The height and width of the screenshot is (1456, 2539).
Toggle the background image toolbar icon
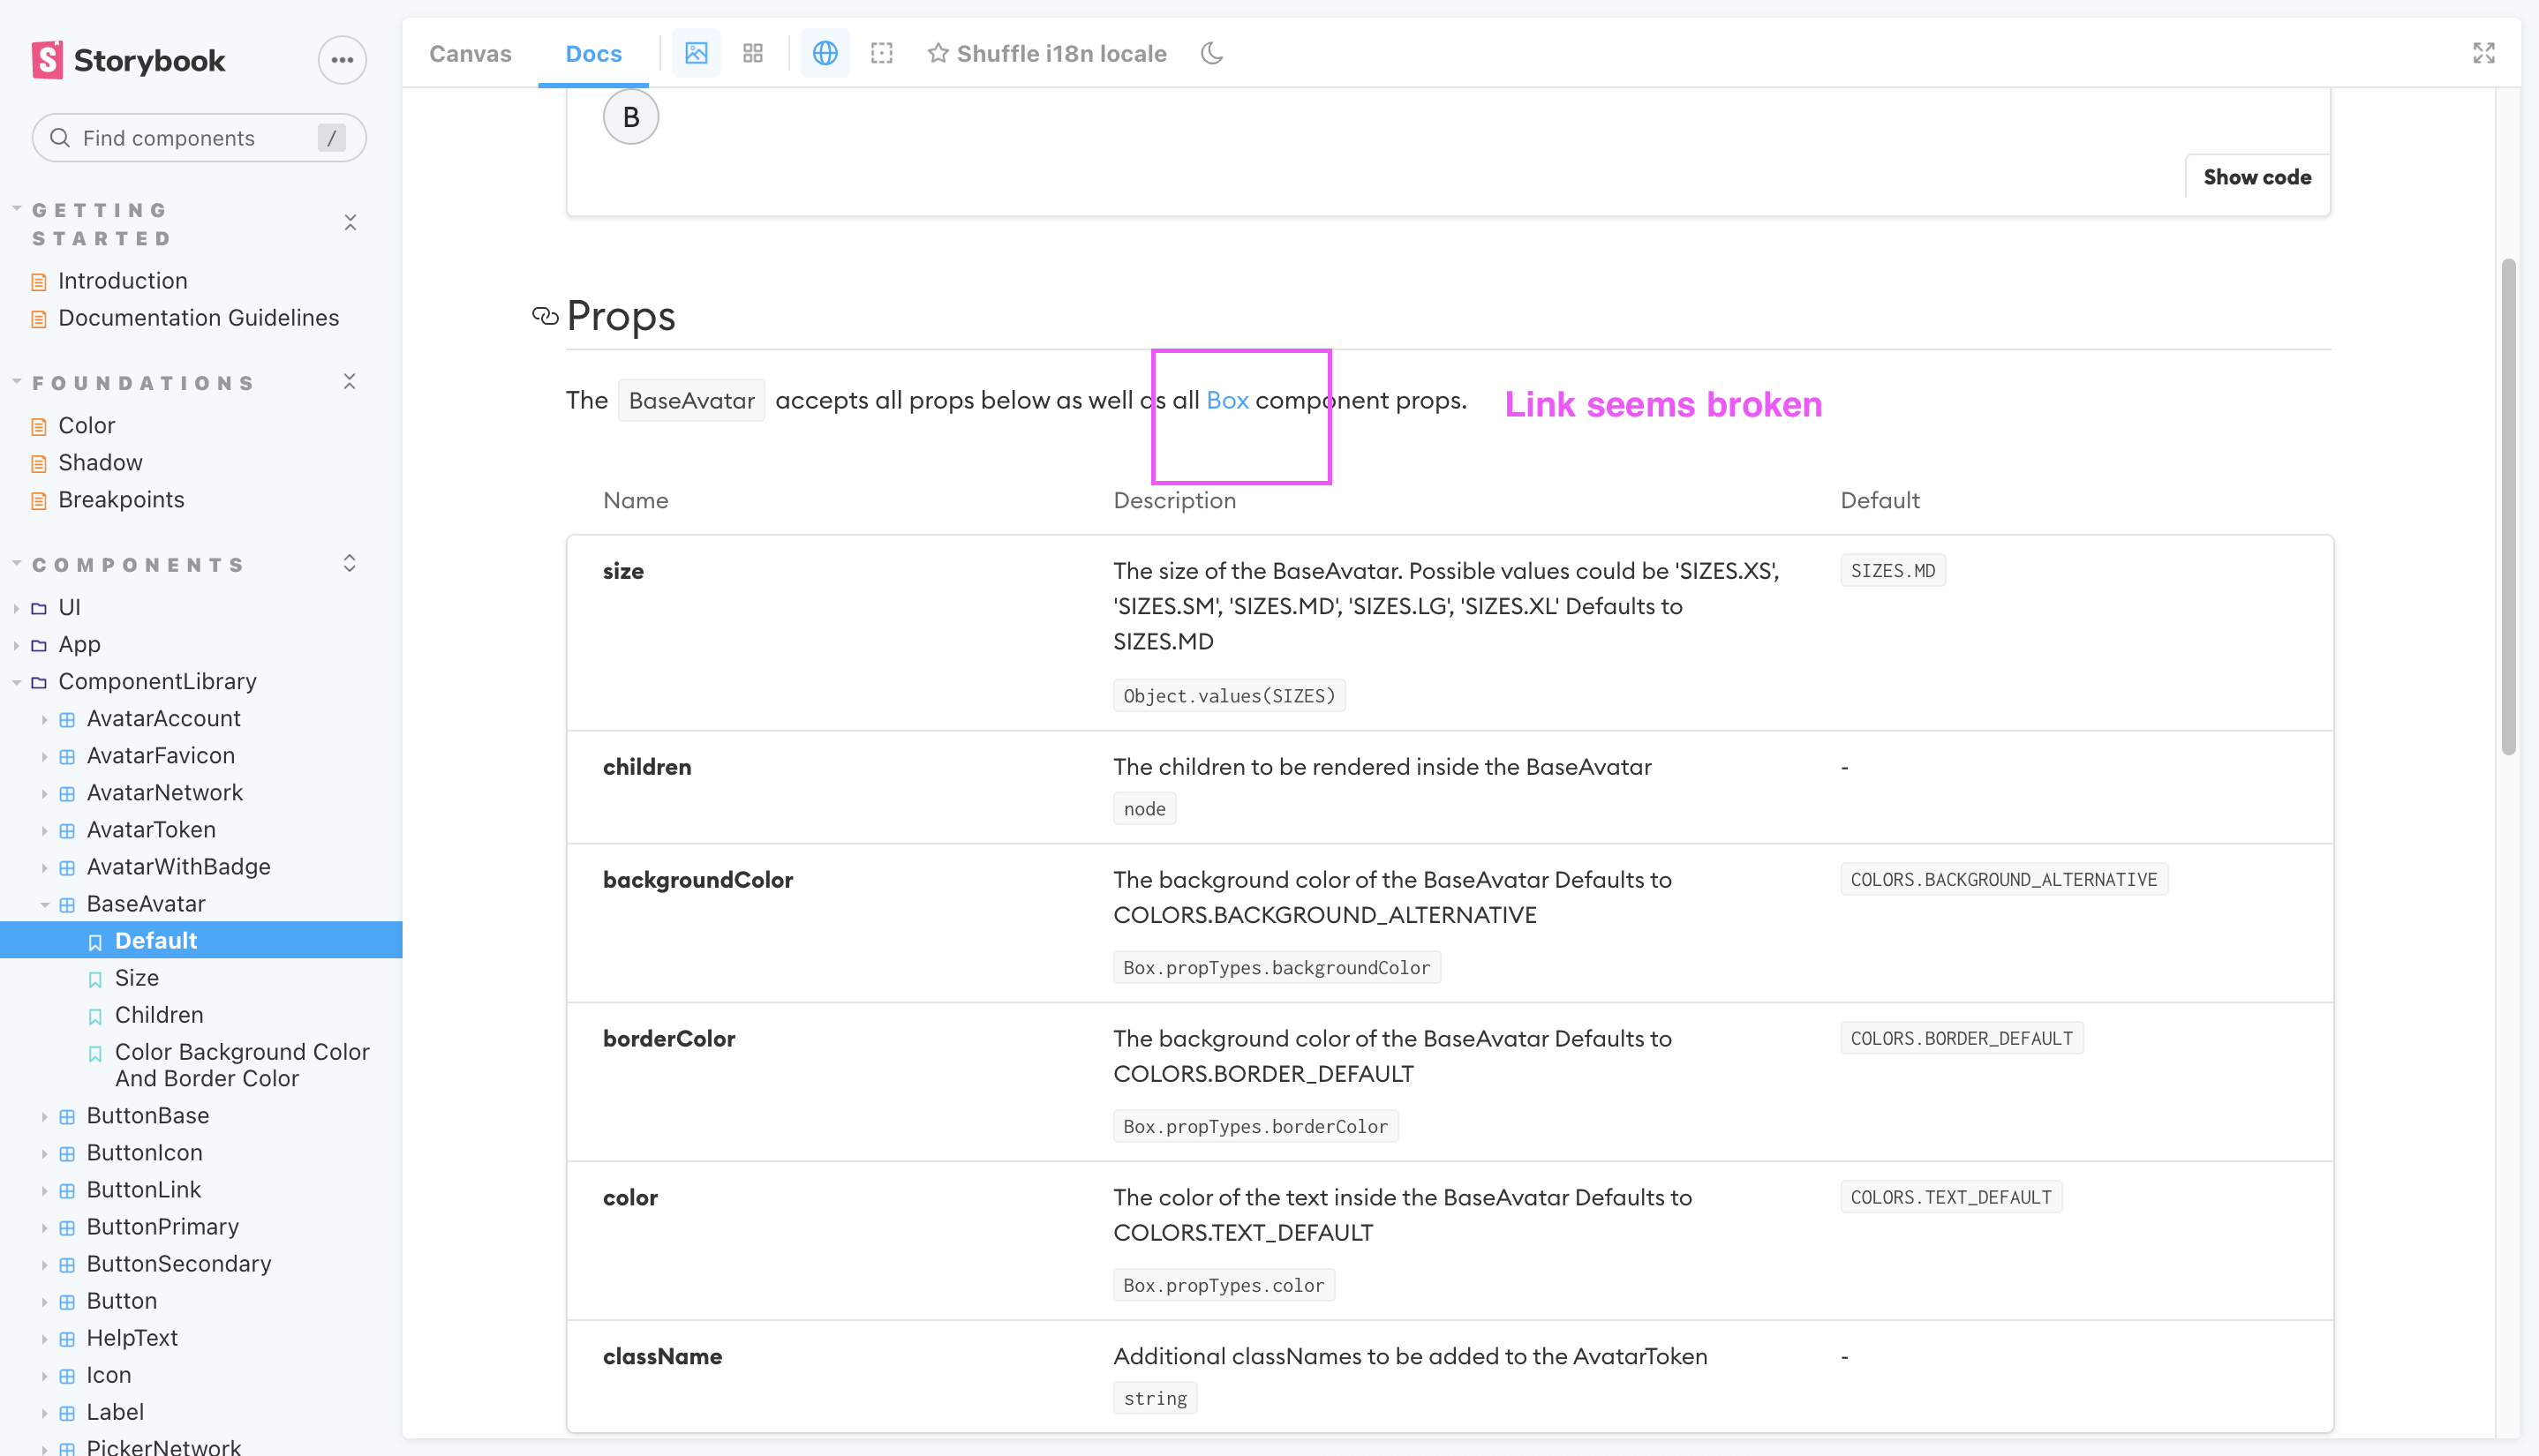[x=697, y=52]
